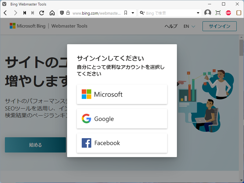
Task: Reload the current page
Action: pos(41,13)
